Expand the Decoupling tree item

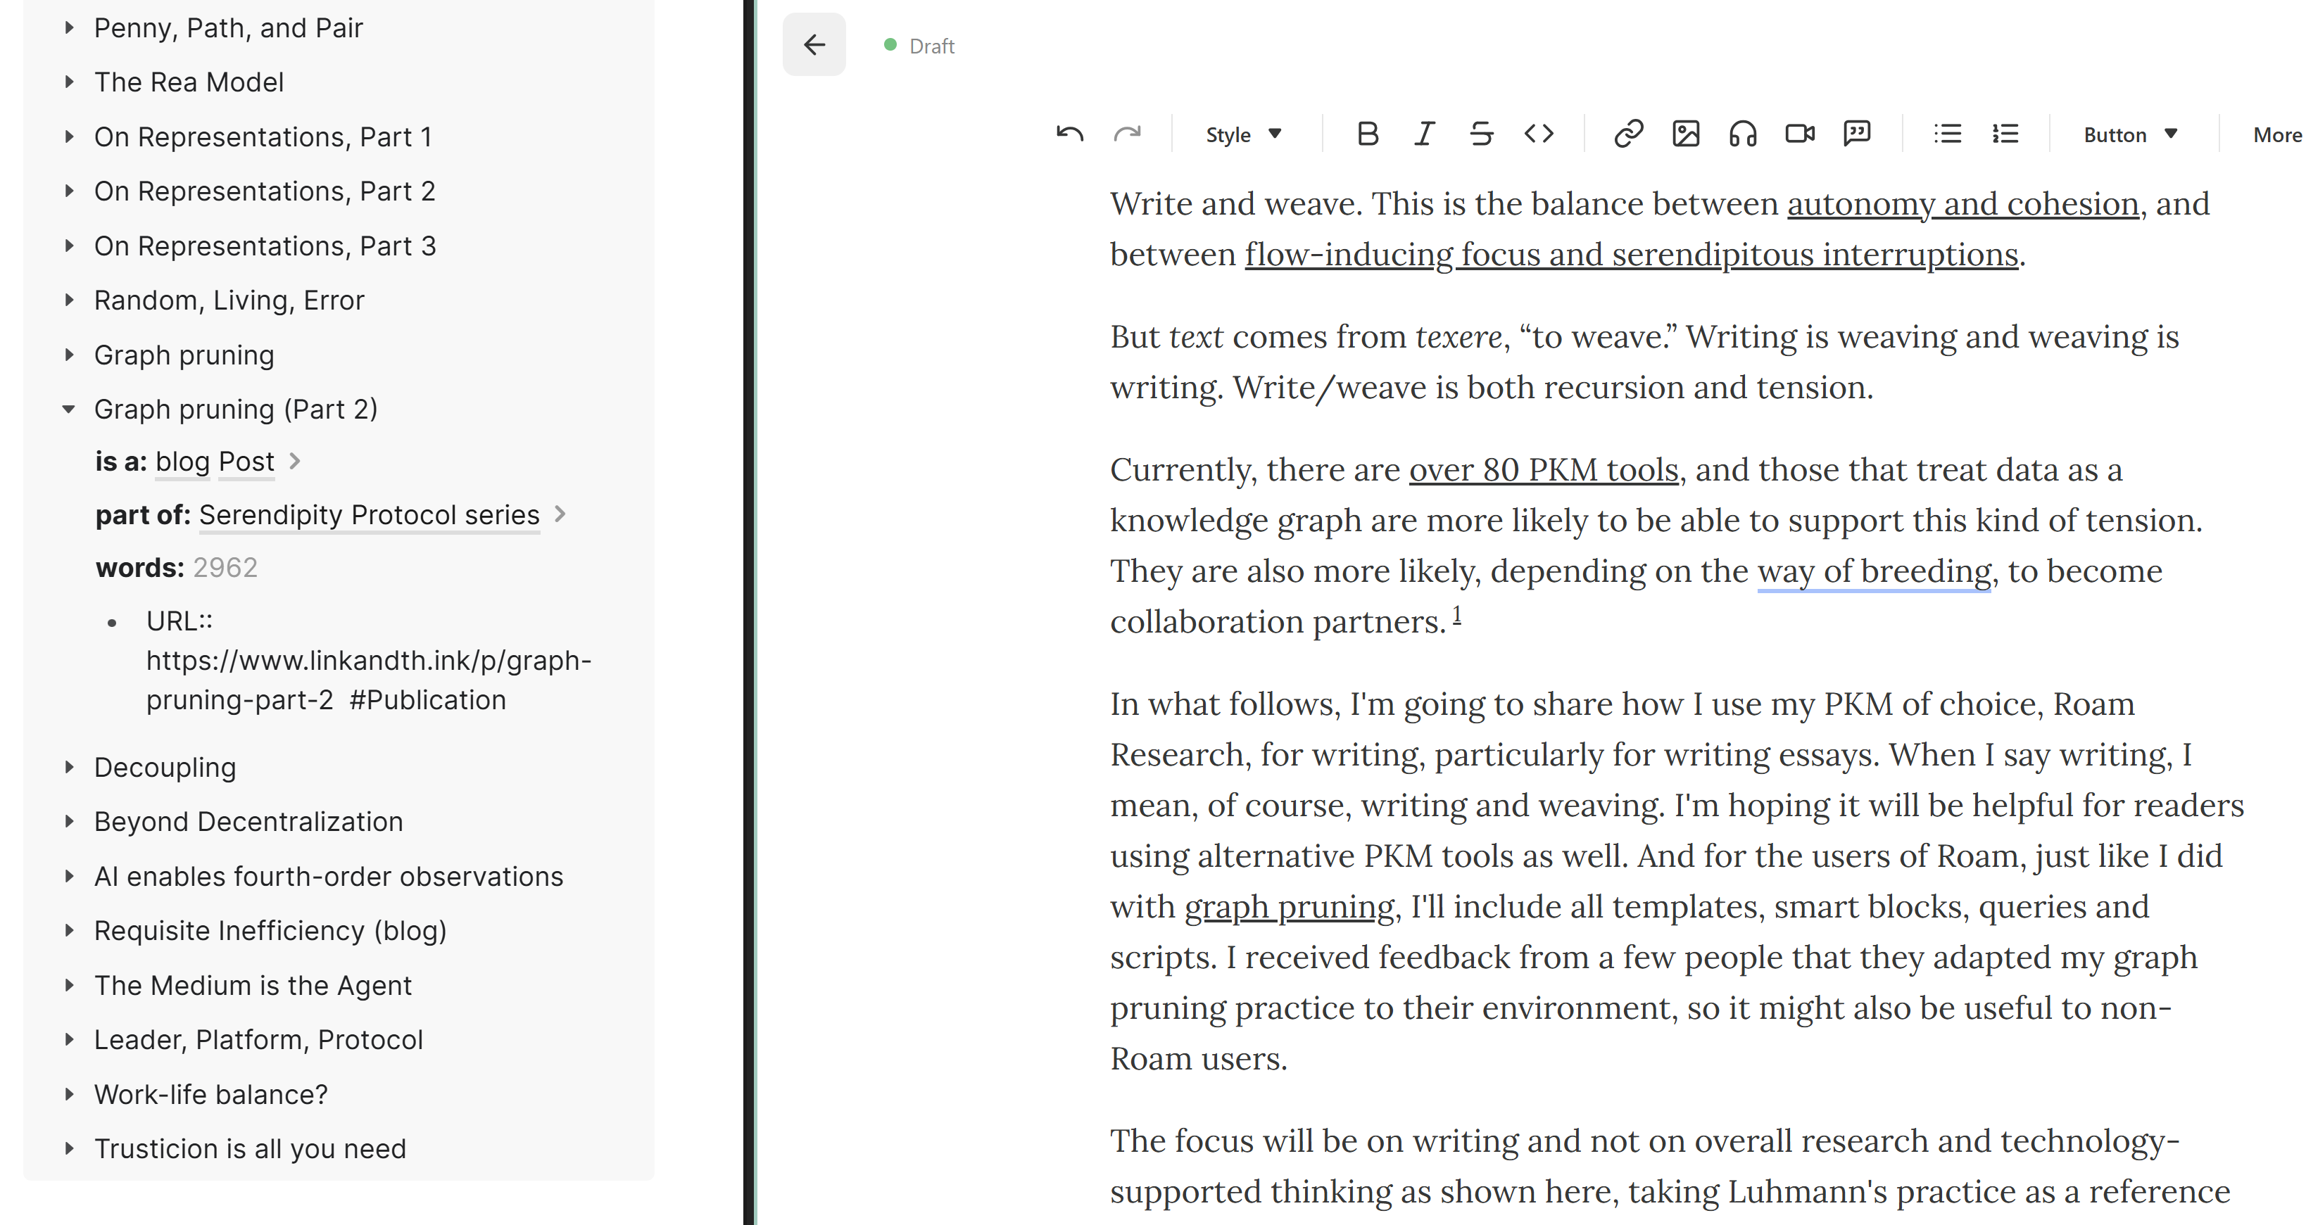point(69,767)
